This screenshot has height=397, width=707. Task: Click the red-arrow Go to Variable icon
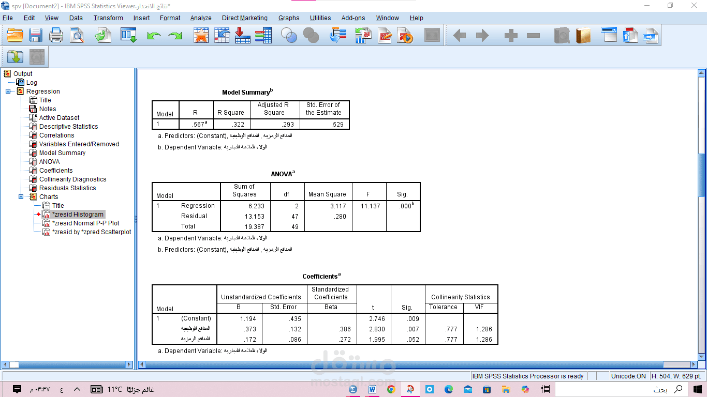[x=242, y=36]
